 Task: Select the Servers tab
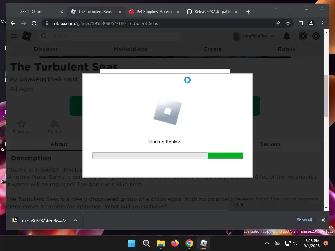click(x=271, y=144)
